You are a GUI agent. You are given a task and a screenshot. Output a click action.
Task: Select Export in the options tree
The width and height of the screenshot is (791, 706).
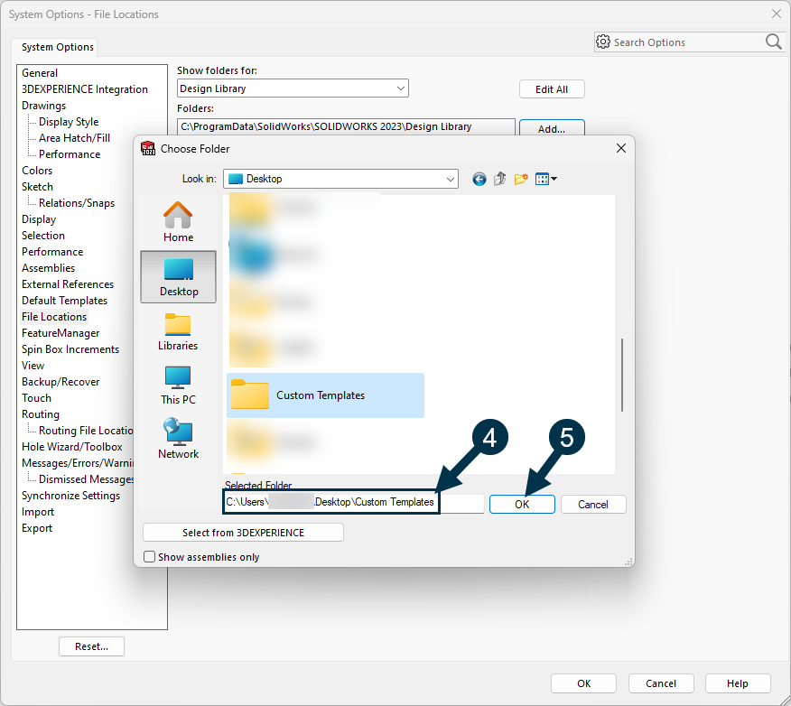[37, 528]
